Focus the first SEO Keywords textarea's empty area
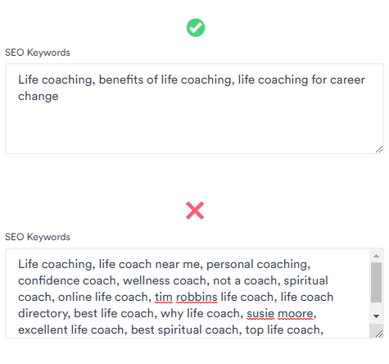 [194, 125]
